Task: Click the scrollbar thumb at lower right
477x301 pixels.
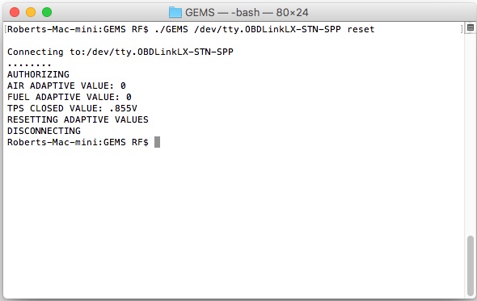Action: (471, 265)
